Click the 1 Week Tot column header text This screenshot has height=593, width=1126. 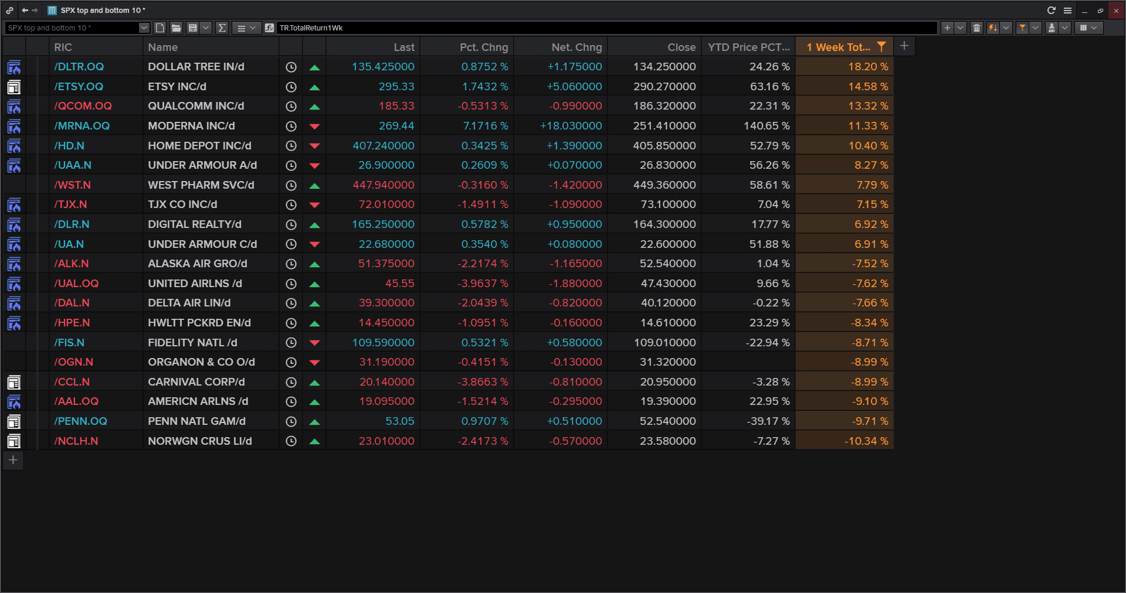click(x=838, y=47)
